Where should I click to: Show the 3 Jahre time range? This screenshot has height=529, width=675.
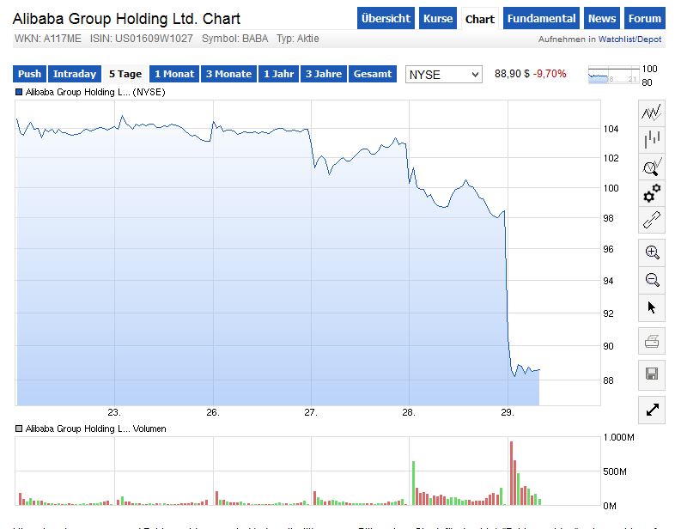[x=324, y=74]
